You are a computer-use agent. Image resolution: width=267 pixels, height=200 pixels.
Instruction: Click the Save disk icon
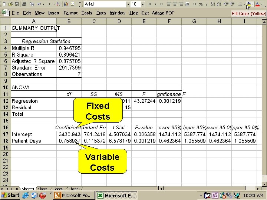17,4
